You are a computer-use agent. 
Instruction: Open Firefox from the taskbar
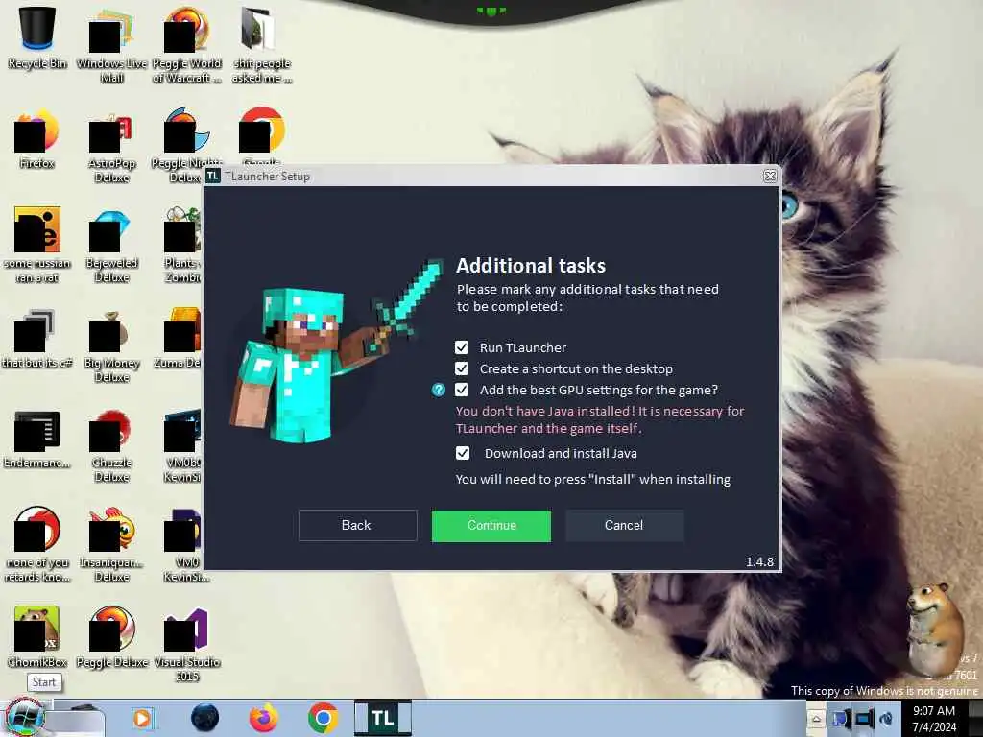tap(264, 718)
